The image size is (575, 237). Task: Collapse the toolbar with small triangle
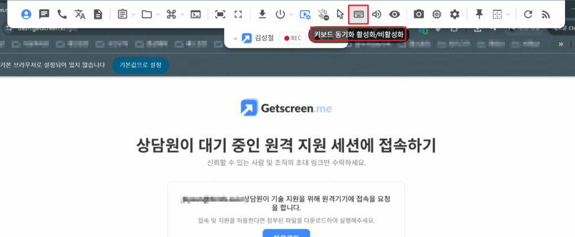coord(235,38)
